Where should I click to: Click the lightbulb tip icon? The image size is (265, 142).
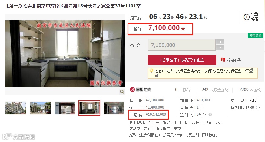point(151,71)
